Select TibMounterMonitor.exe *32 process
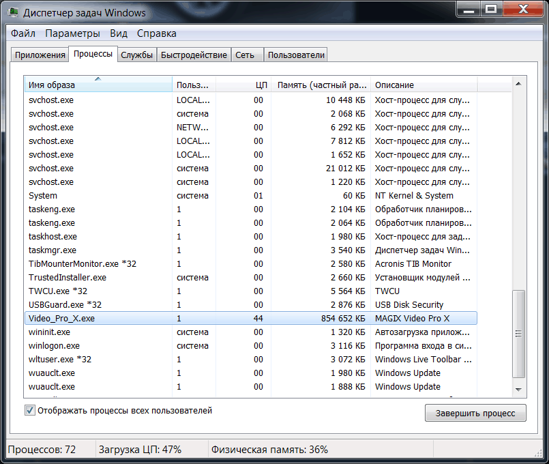This screenshot has height=464, width=549. (x=251, y=263)
